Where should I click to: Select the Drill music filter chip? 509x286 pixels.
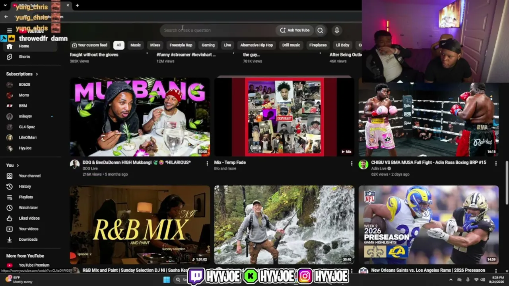point(291,45)
